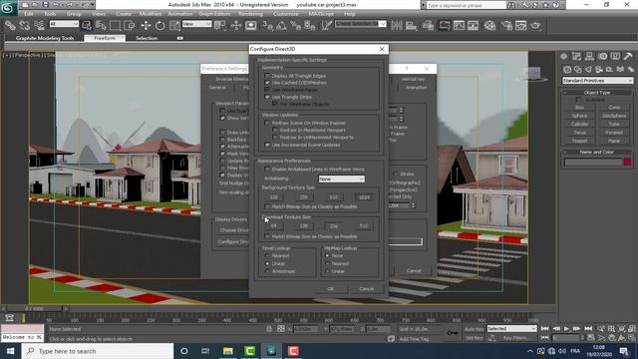Open the object color swatch
The image size is (638, 359).
(x=627, y=162)
